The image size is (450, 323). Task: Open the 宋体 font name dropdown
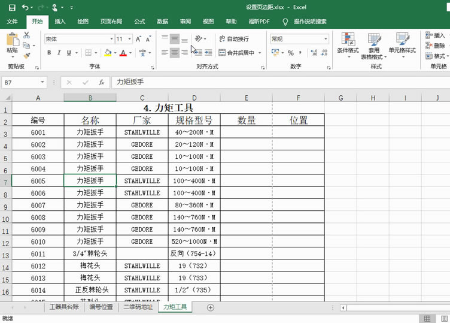(112, 39)
